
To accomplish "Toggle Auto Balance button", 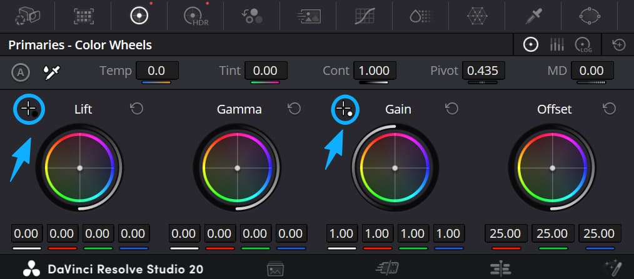I will [x=21, y=72].
